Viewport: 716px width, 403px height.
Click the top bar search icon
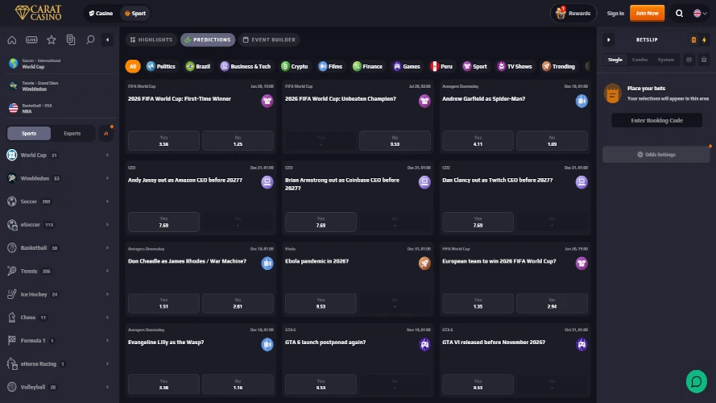679,13
